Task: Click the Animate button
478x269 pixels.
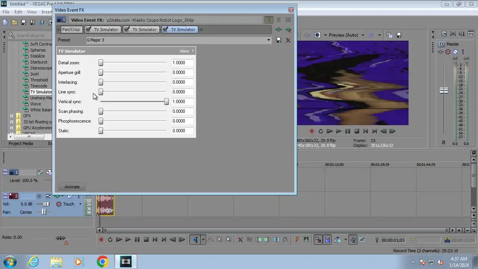Action: click(72, 187)
